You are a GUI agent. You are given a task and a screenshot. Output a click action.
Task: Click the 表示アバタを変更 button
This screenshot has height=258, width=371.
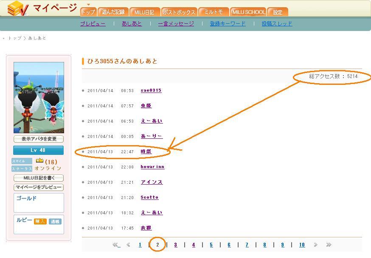pos(39,139)
